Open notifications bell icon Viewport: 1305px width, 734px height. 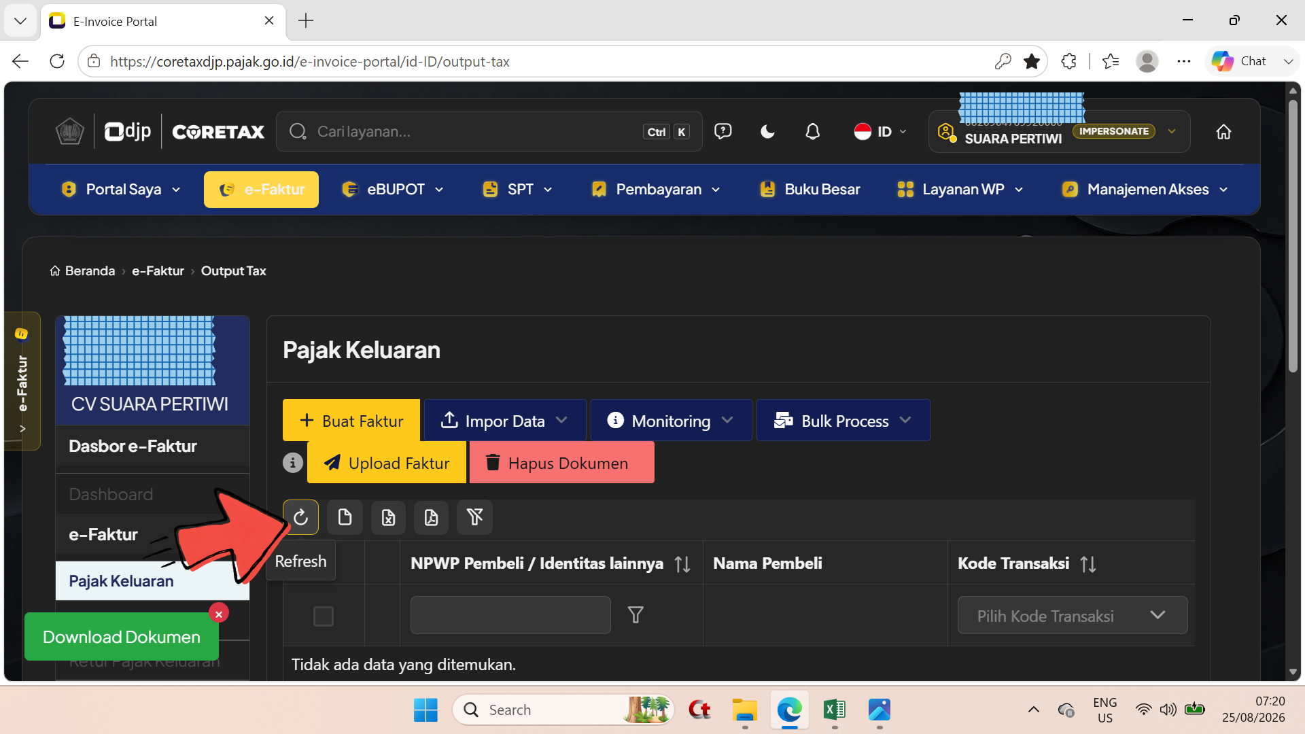[813, 131]
